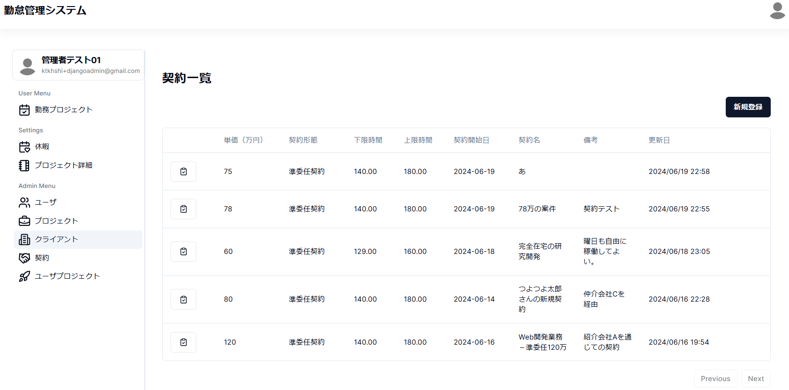
Task: Select ユーザプロジェクト in Admin Menu
Action: 78,276
